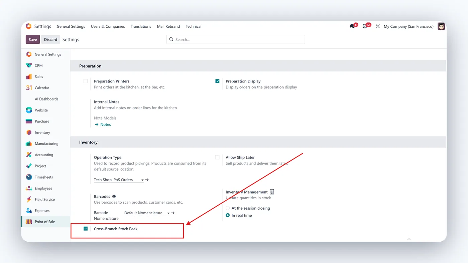Open the messages conversation icon
The height and width of the screenshot is (263, 468).
click(x=352, y=26)
